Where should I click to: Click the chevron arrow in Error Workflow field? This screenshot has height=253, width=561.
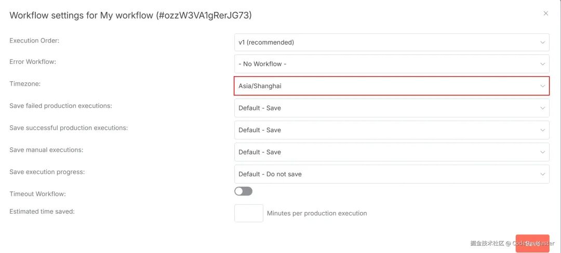(x=542, y=64)
